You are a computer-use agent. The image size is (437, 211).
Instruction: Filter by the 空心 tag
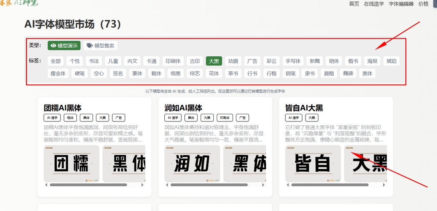[99, 73]
